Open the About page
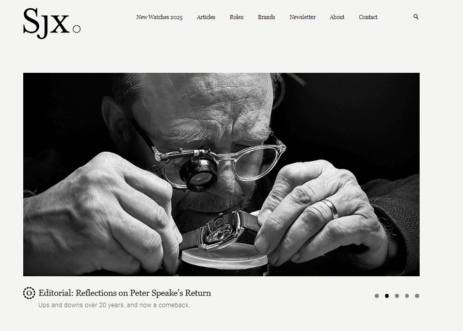Viewport: 463px width, 331px height. click(x=337, y=17)
